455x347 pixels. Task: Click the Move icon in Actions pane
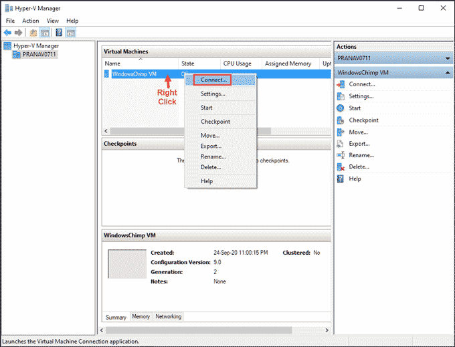coord(341,132)
